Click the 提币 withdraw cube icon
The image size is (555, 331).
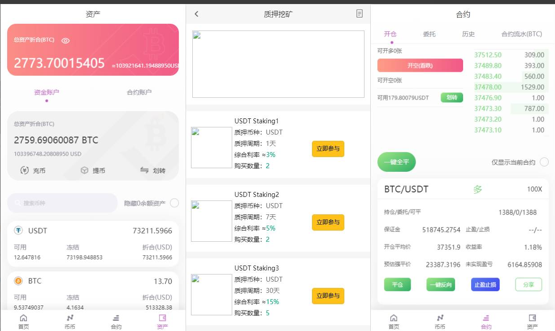click(84, 170)
